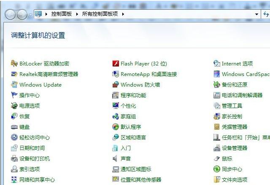Click the 鼠标 mouse icon

point(217,158)
